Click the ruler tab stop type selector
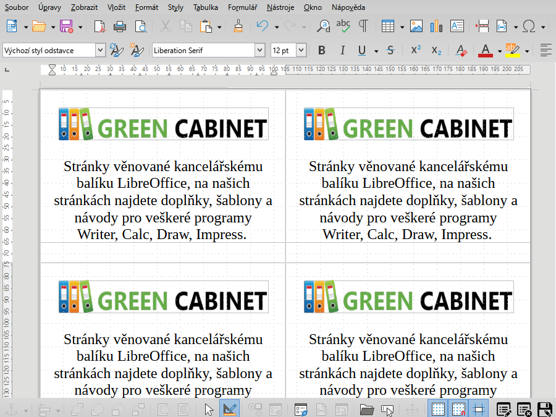This screenshot has width=556, height=417. [7, 70]
